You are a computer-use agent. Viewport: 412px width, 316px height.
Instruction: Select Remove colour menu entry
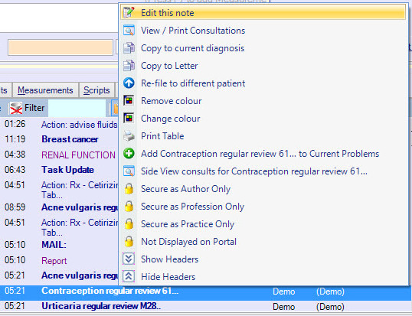pyautogui.click(x=263, y=101)
